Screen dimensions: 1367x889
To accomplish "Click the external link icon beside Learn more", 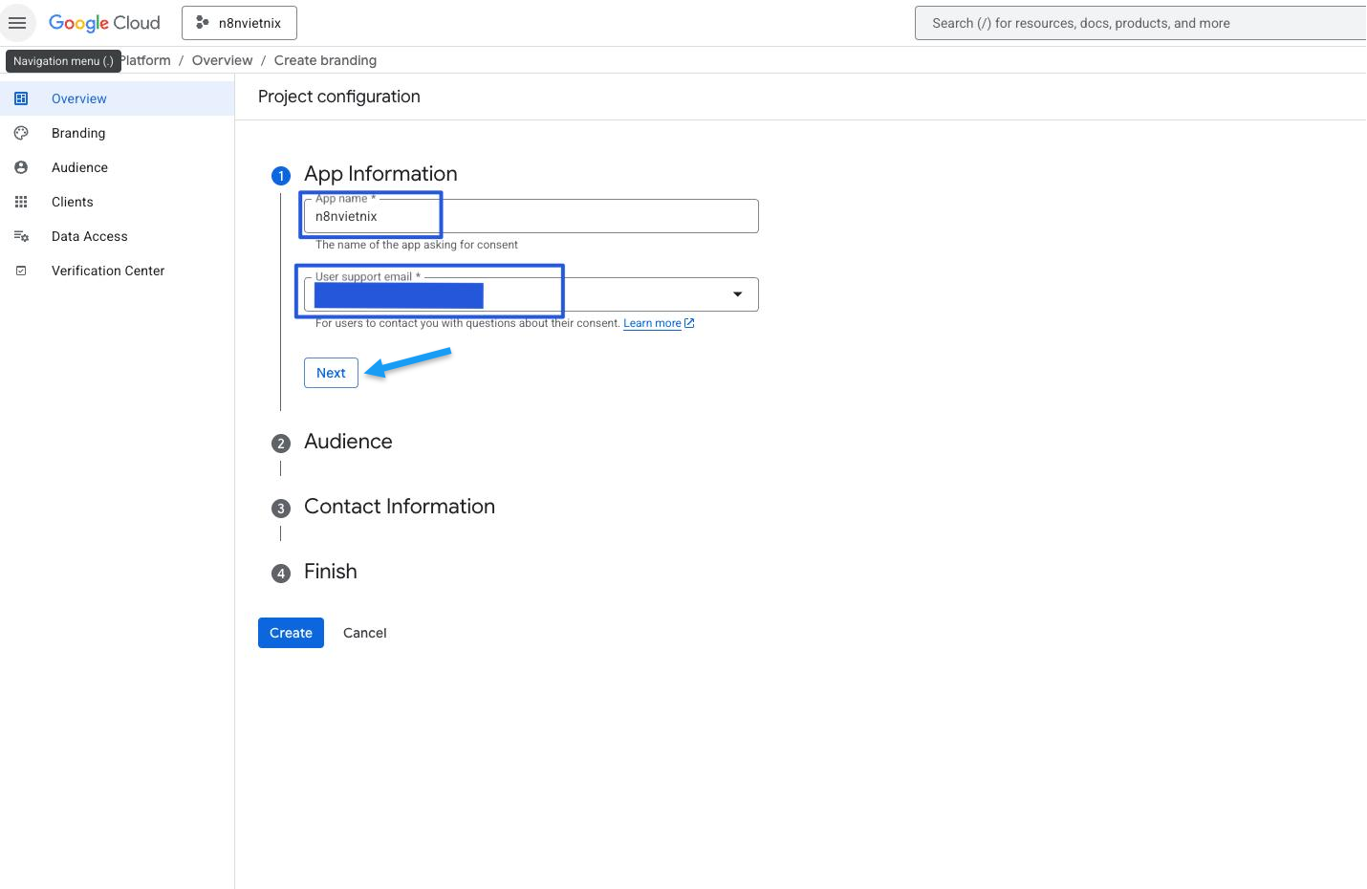I will [x=689, y=323].
